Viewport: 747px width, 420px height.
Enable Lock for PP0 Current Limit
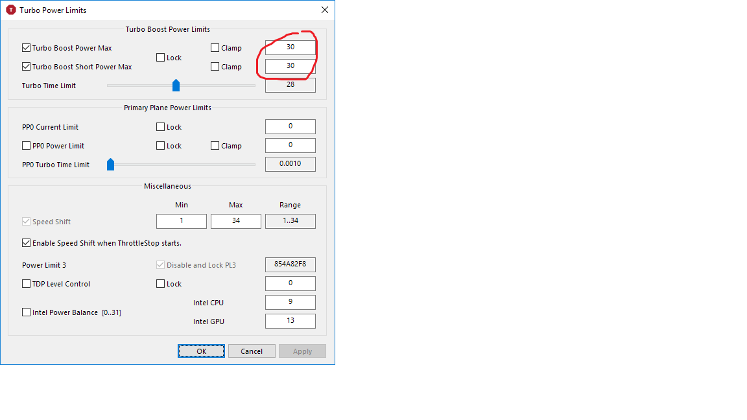click(x=161, y=127)
